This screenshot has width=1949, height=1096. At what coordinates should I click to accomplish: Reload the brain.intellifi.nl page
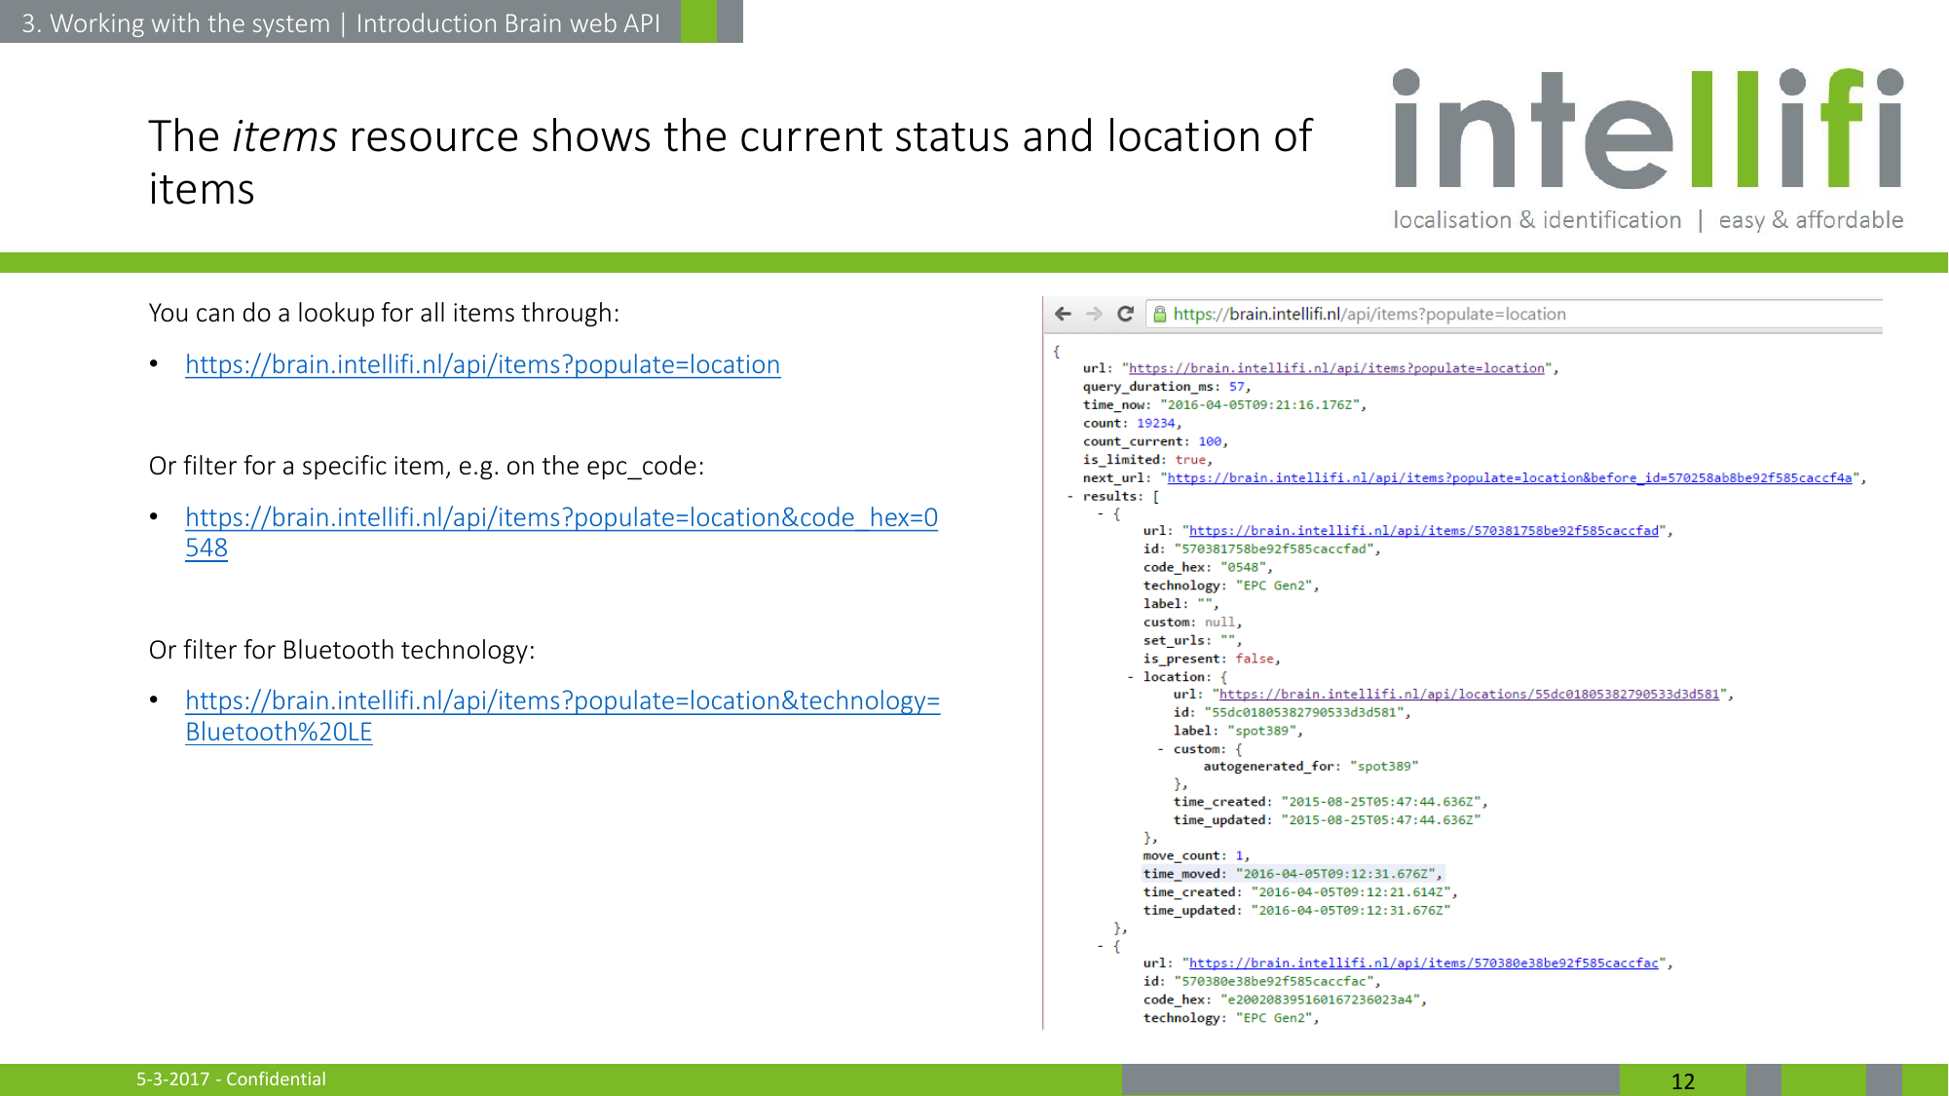point(1125,314)
